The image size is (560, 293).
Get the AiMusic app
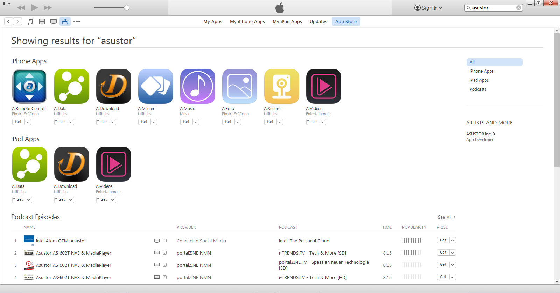[x=187, y=122]
